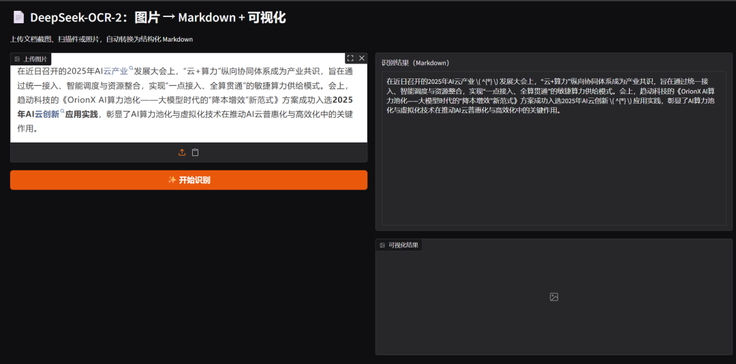The width and height of the screenshot is (736, 364).
Task: Remove the uploaded image with the X icon
Action: point(361,58)
